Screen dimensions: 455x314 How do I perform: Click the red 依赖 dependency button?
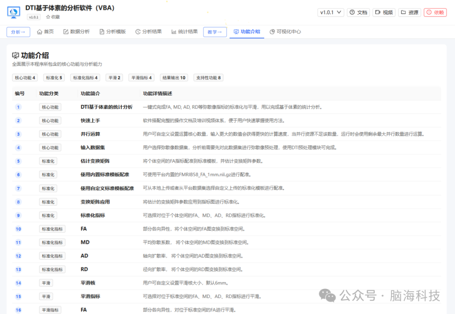(435, 13)
